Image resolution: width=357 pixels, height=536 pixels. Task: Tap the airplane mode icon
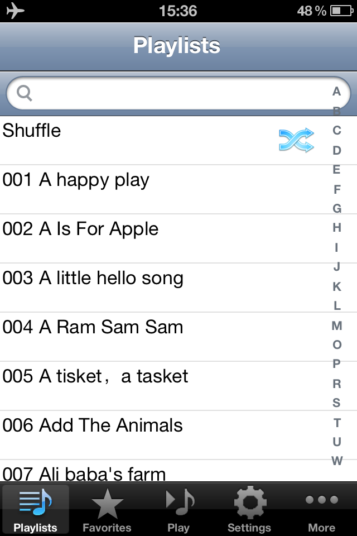click(16, 11)
